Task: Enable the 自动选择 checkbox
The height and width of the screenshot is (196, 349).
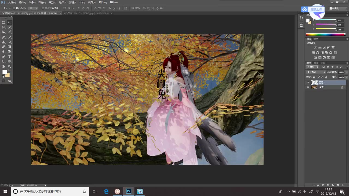Action: (14, 8)
